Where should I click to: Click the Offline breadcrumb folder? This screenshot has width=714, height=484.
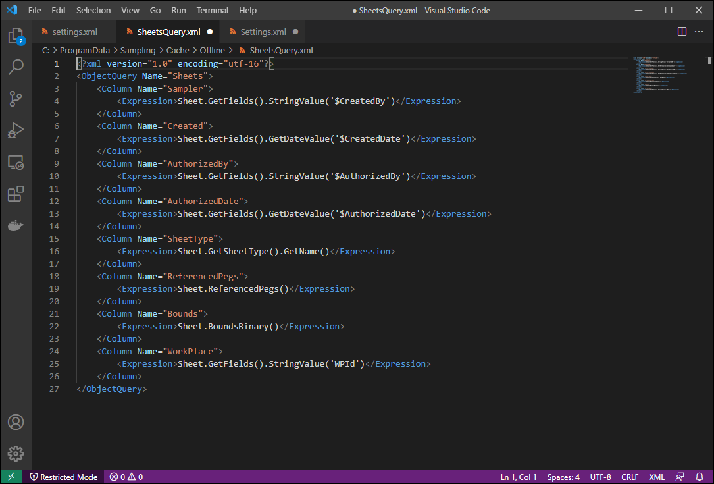click(x=212, y=50)
